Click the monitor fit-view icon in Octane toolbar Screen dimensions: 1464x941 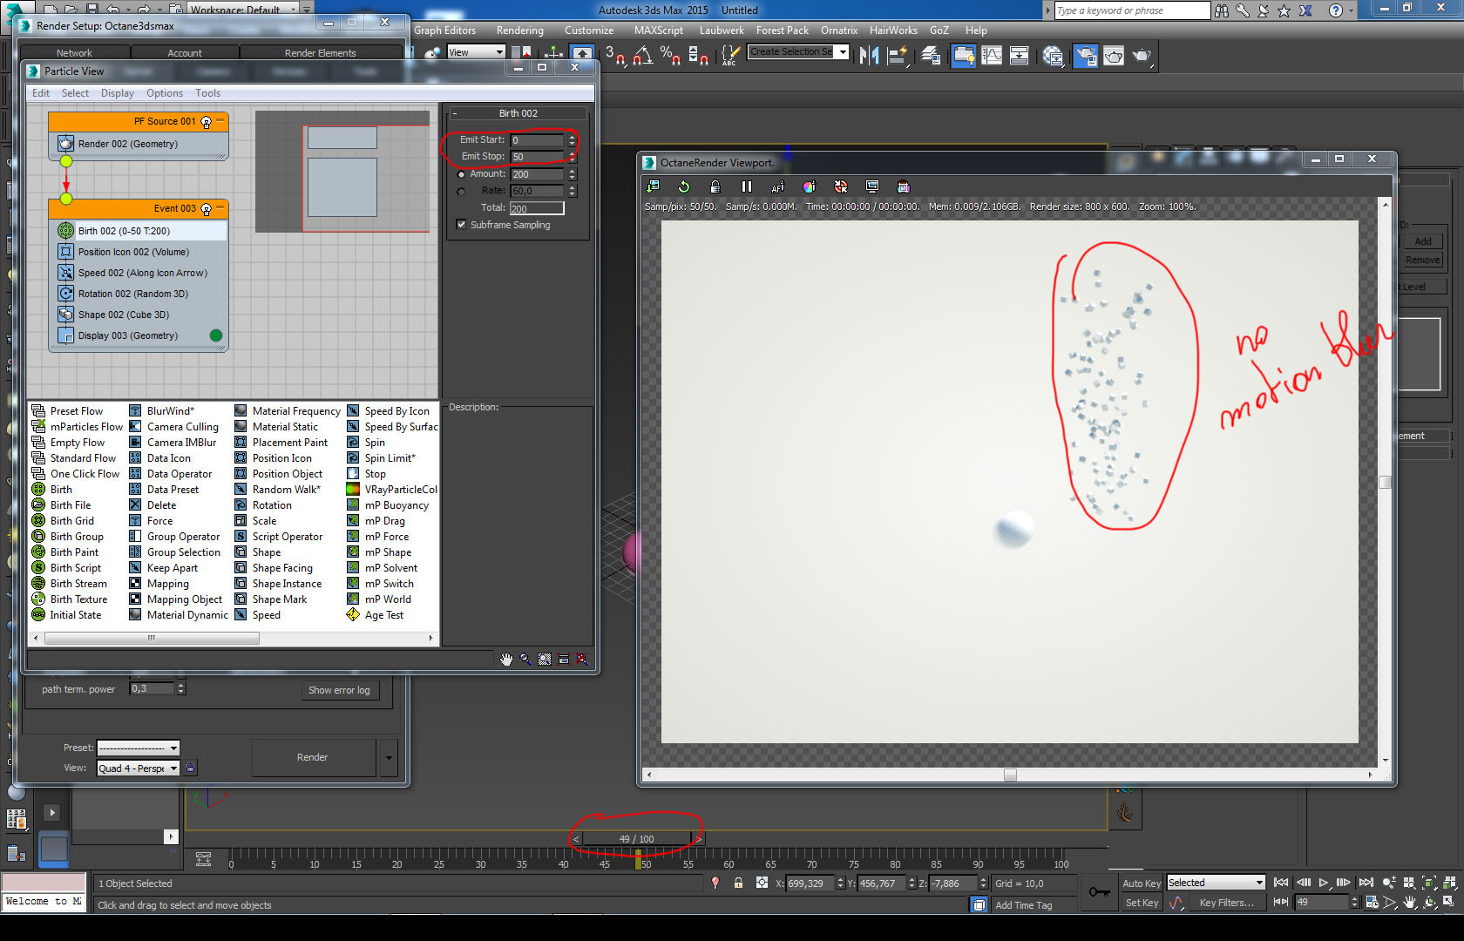click(871, 186)
